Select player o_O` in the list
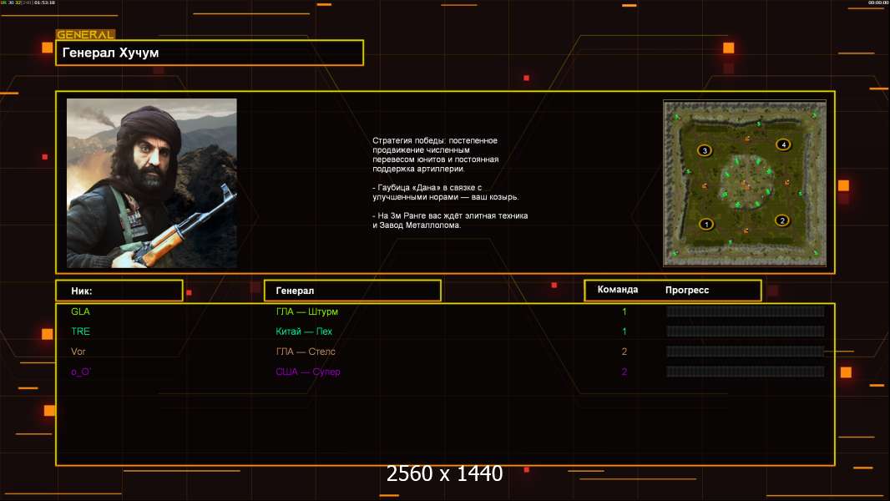The image size is (890, 501). click(x=80, y=372)
